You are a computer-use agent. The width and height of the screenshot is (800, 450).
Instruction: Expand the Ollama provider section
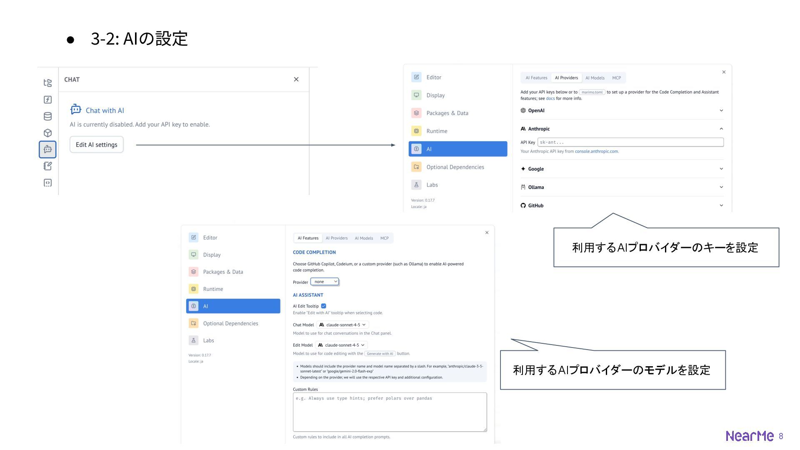coord(721,187)
